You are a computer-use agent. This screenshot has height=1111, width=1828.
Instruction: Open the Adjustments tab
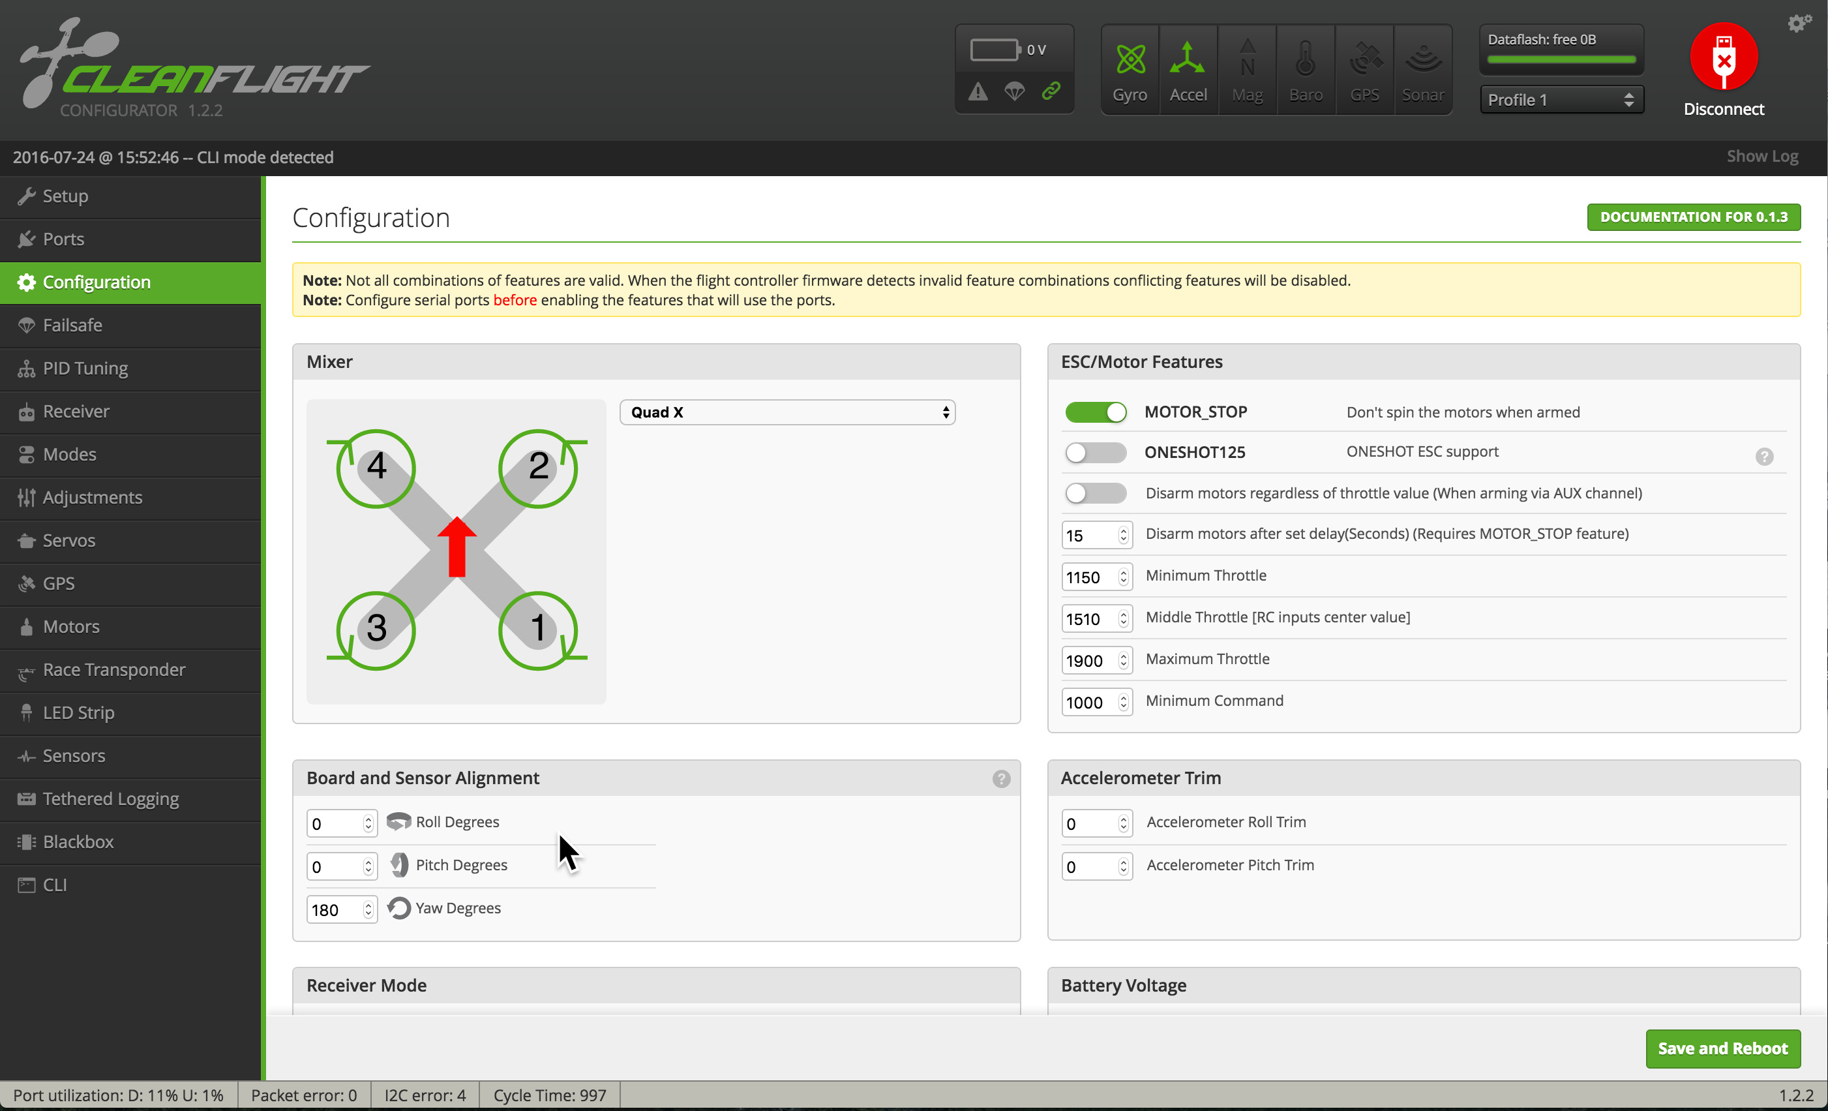click(x=130, y=497)
